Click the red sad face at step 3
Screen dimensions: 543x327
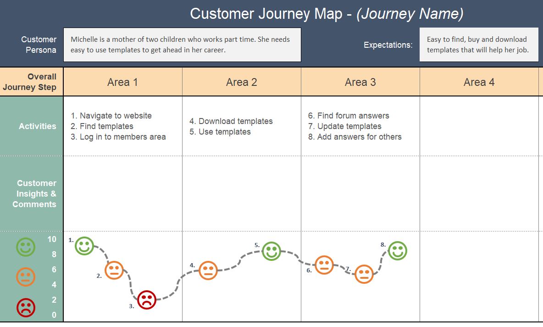pos(147,300)
